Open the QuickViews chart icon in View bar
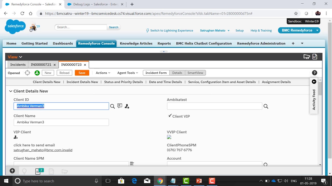This screenshot has width=332, height=186. [x=315, y=57]
